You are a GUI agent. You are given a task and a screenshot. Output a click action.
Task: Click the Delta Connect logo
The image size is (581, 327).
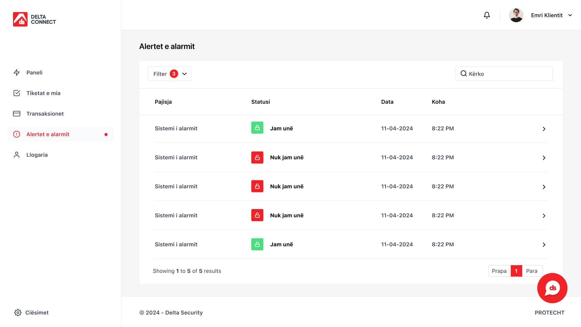pyautogui.click(x=34, y=19)
